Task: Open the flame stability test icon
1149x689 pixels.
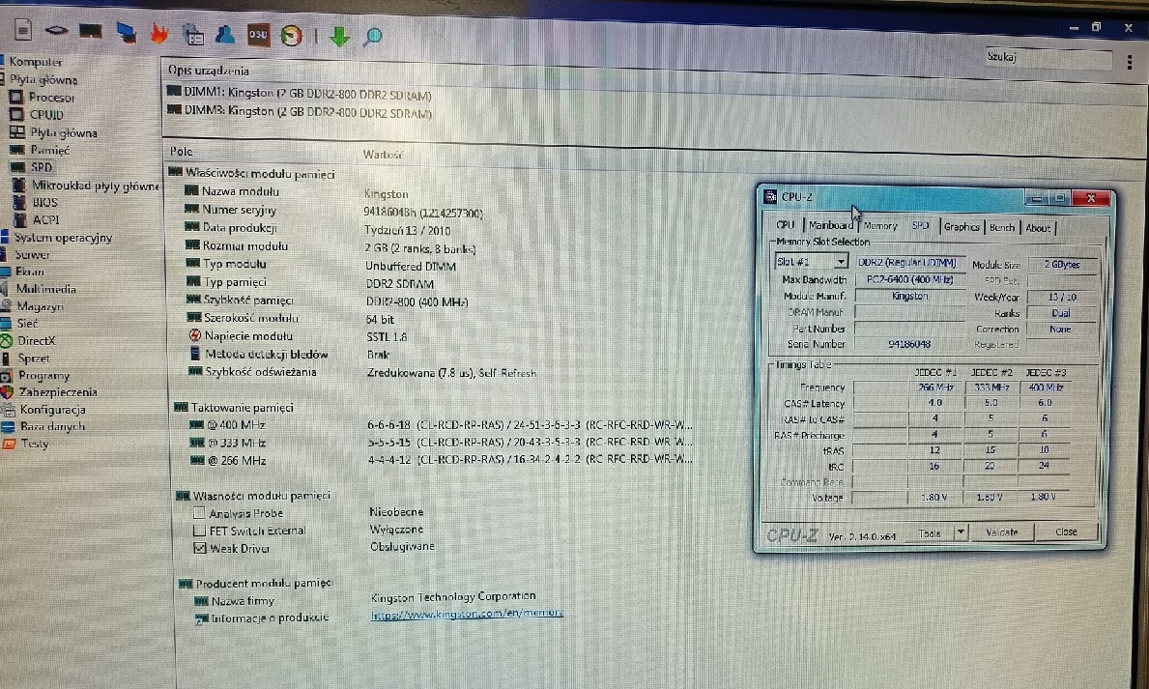Action: point(159,33)
